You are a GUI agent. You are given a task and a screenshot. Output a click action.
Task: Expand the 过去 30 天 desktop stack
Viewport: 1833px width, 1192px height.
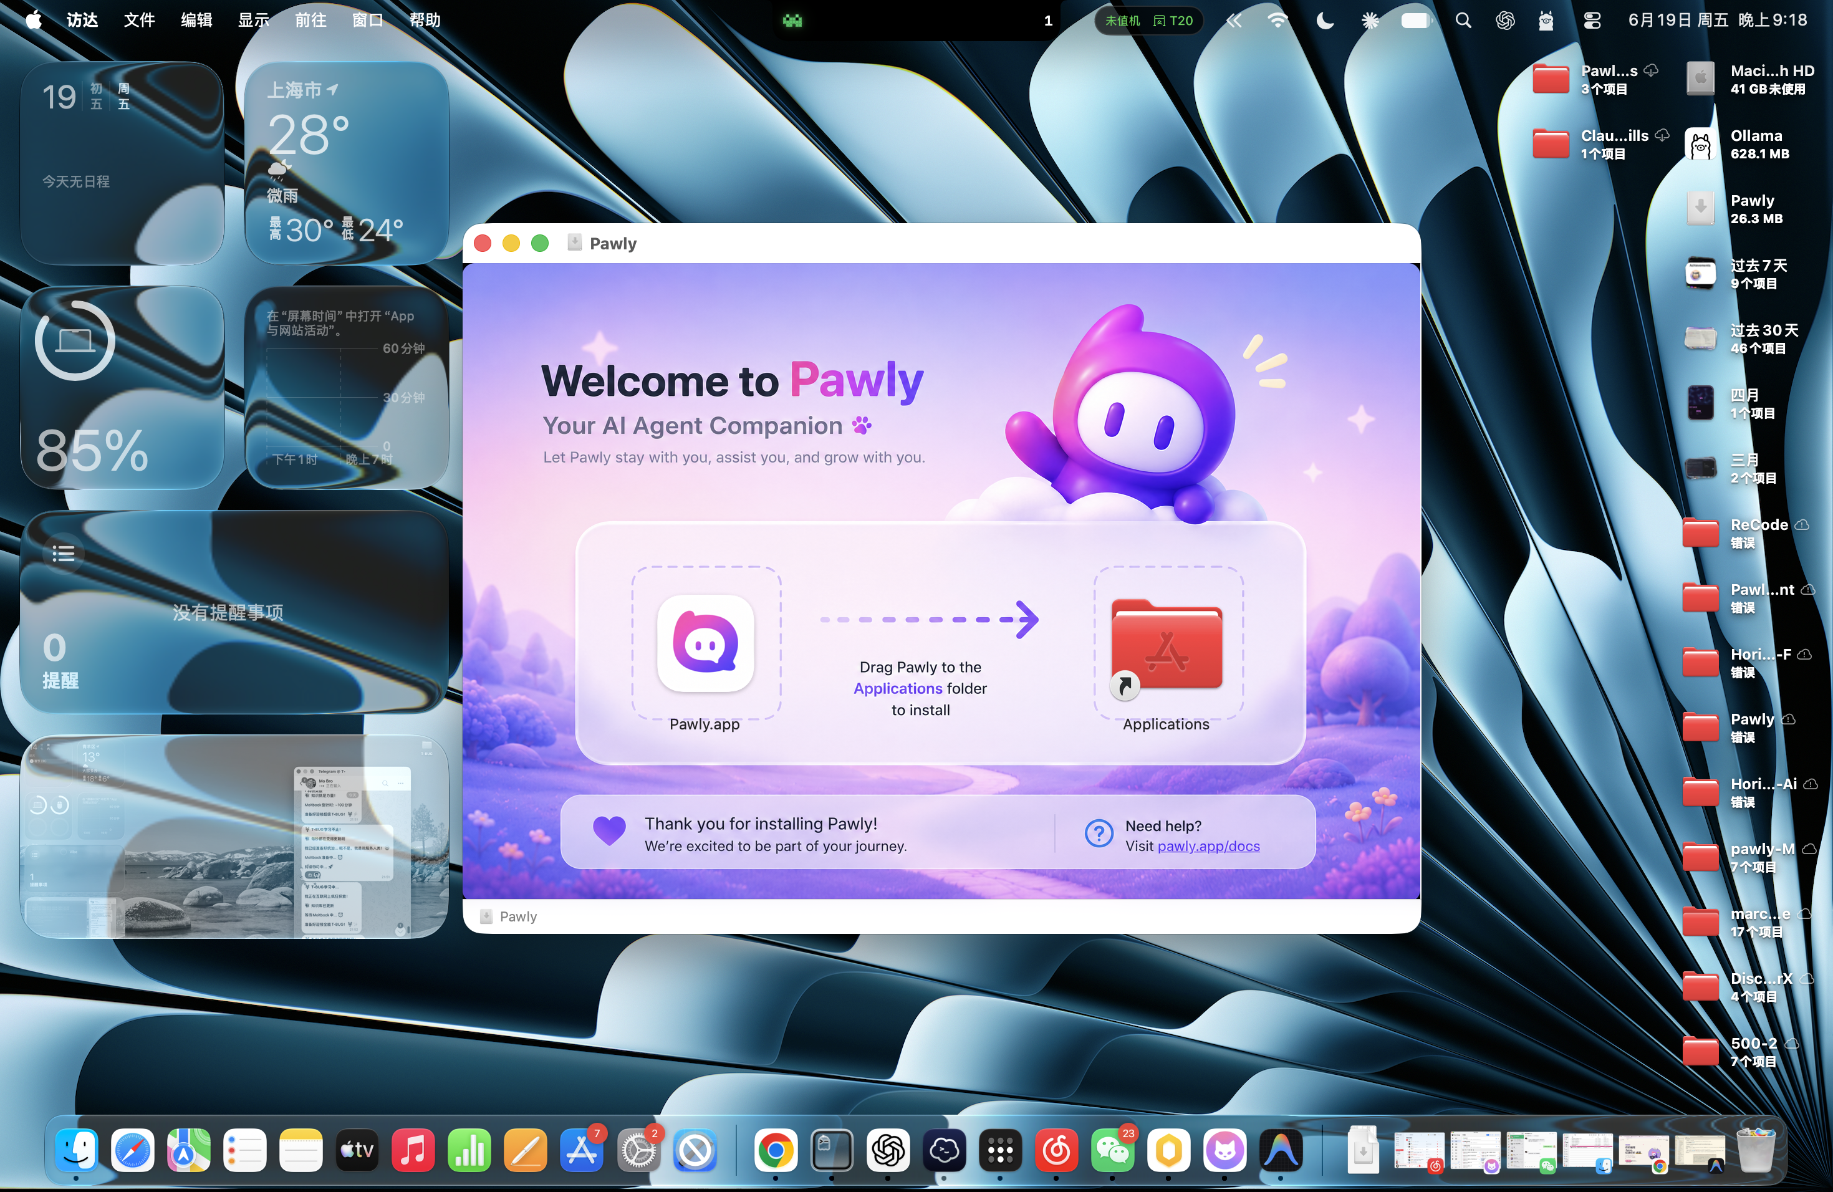[1701, 339]
